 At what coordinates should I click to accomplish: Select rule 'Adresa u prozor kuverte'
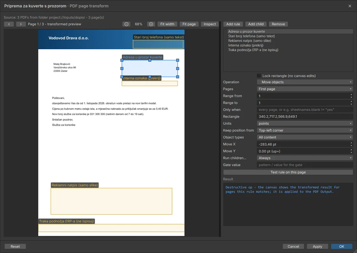point(288,31)
